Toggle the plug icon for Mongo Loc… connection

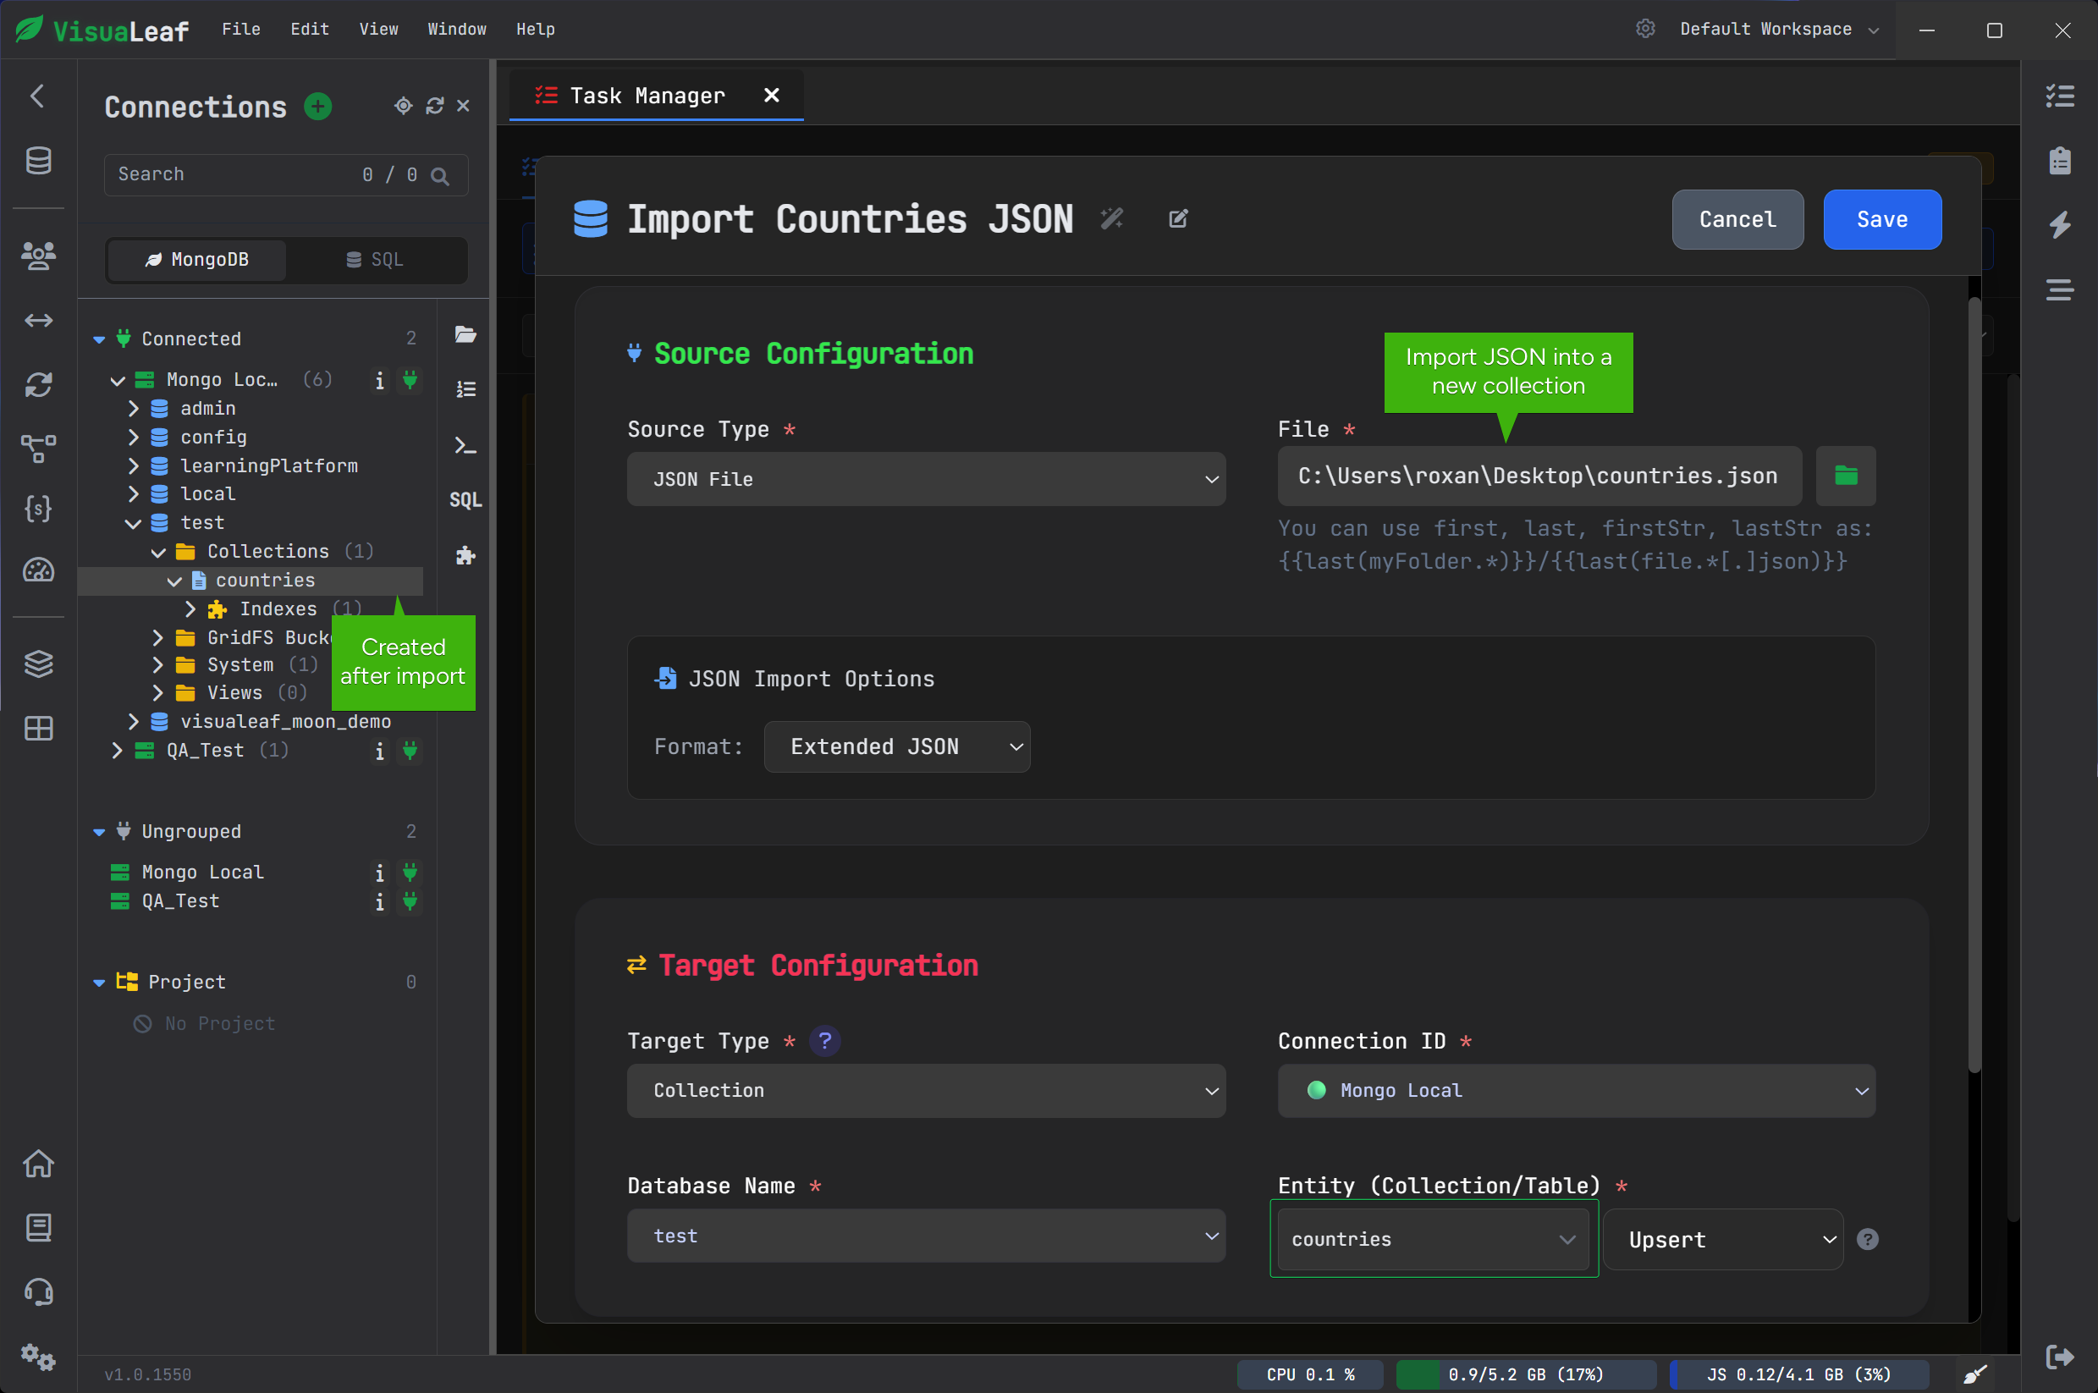410,380
